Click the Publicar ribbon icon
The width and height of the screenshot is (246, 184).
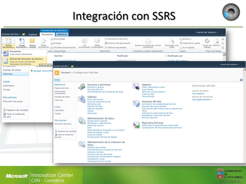pyautogui.click(x=216, y=41)
